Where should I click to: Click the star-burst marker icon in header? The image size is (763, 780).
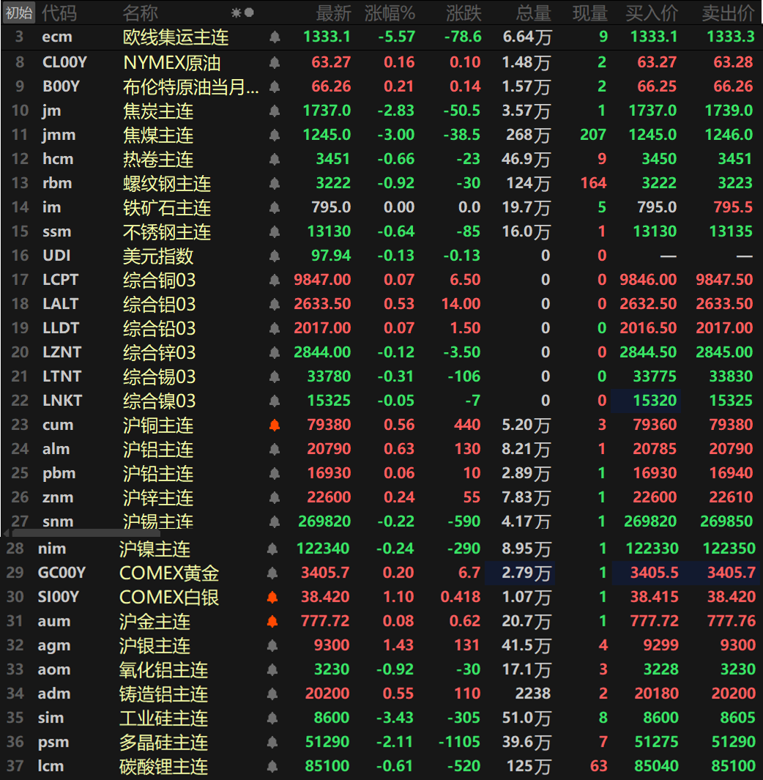pos(236,12)
